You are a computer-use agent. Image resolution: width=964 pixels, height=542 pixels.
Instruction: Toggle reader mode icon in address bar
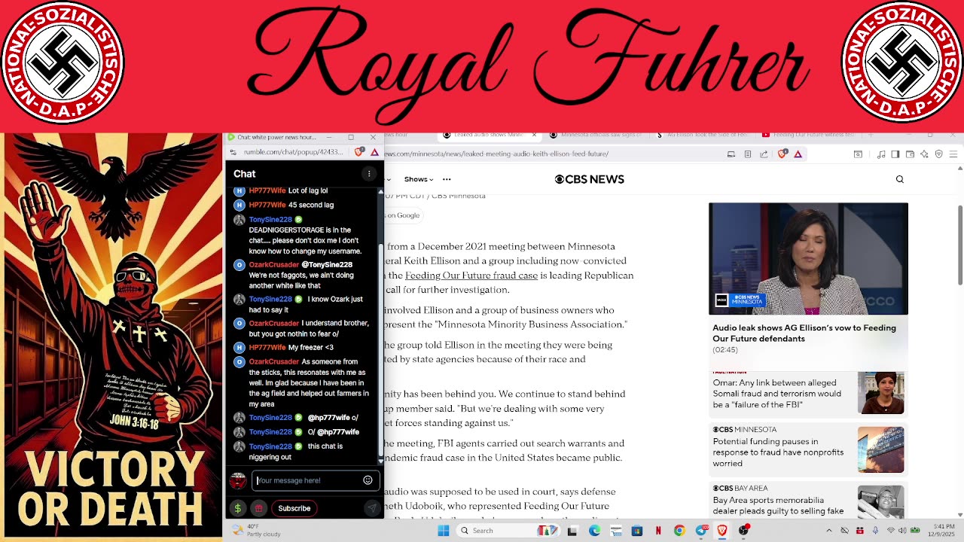[x=747, y=154]
